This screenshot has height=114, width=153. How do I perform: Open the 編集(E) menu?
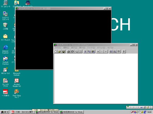pyautogui.click(x=66, y=48)
